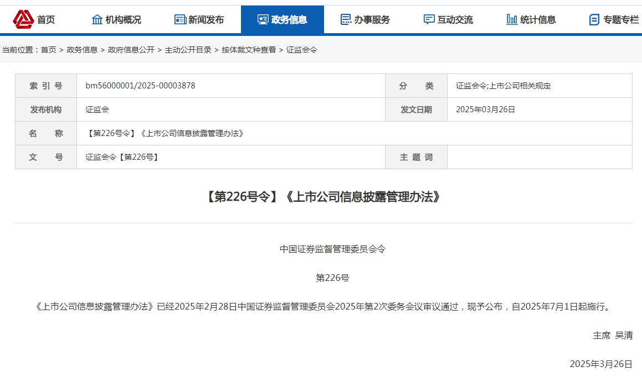Click the document icon for 专题专栏

[595, 18]
